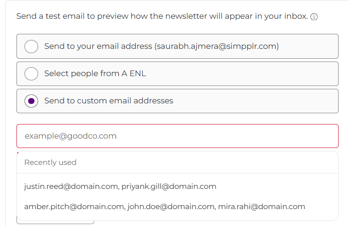Screen dimensions: 348x226
Task: Click the 'Send a test email' description text
Action: pos(162,16)
